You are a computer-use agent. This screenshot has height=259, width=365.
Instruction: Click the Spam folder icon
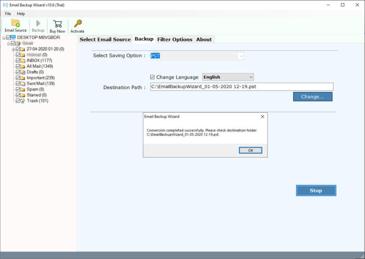[23, 90]
